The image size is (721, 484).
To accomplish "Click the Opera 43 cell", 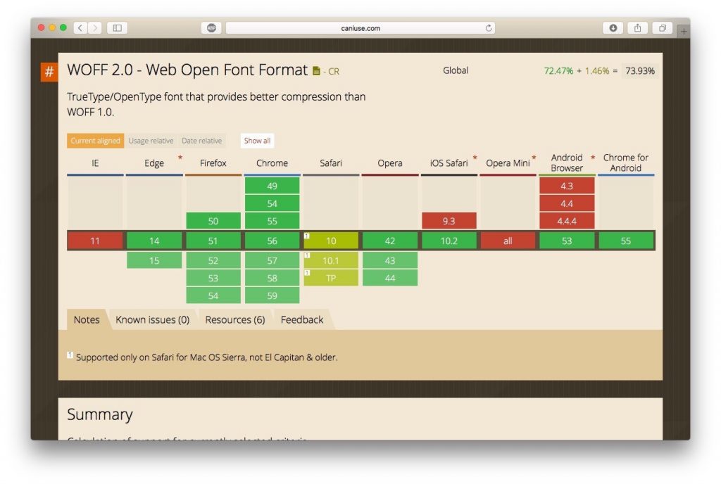I will point(390,260).
